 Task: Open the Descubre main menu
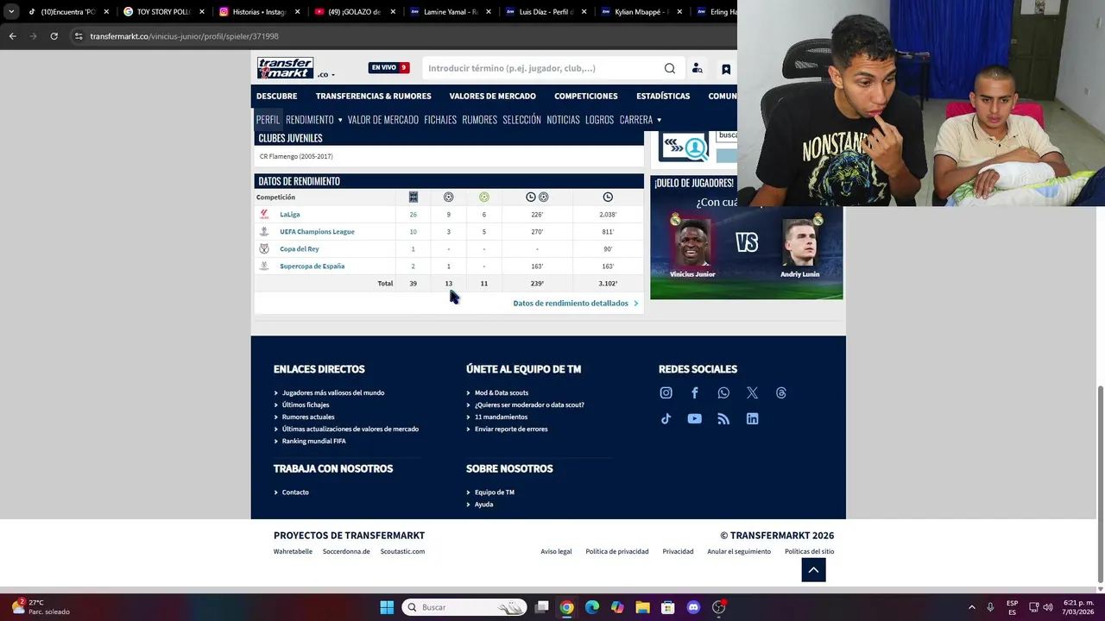(276, 96)
